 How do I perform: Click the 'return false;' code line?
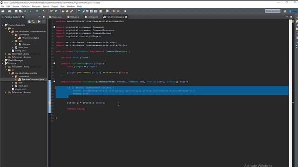point(76,109)
